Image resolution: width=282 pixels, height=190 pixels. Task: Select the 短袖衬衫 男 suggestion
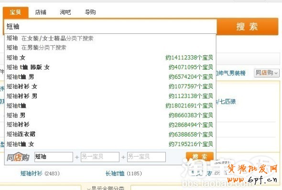point(110,96)
